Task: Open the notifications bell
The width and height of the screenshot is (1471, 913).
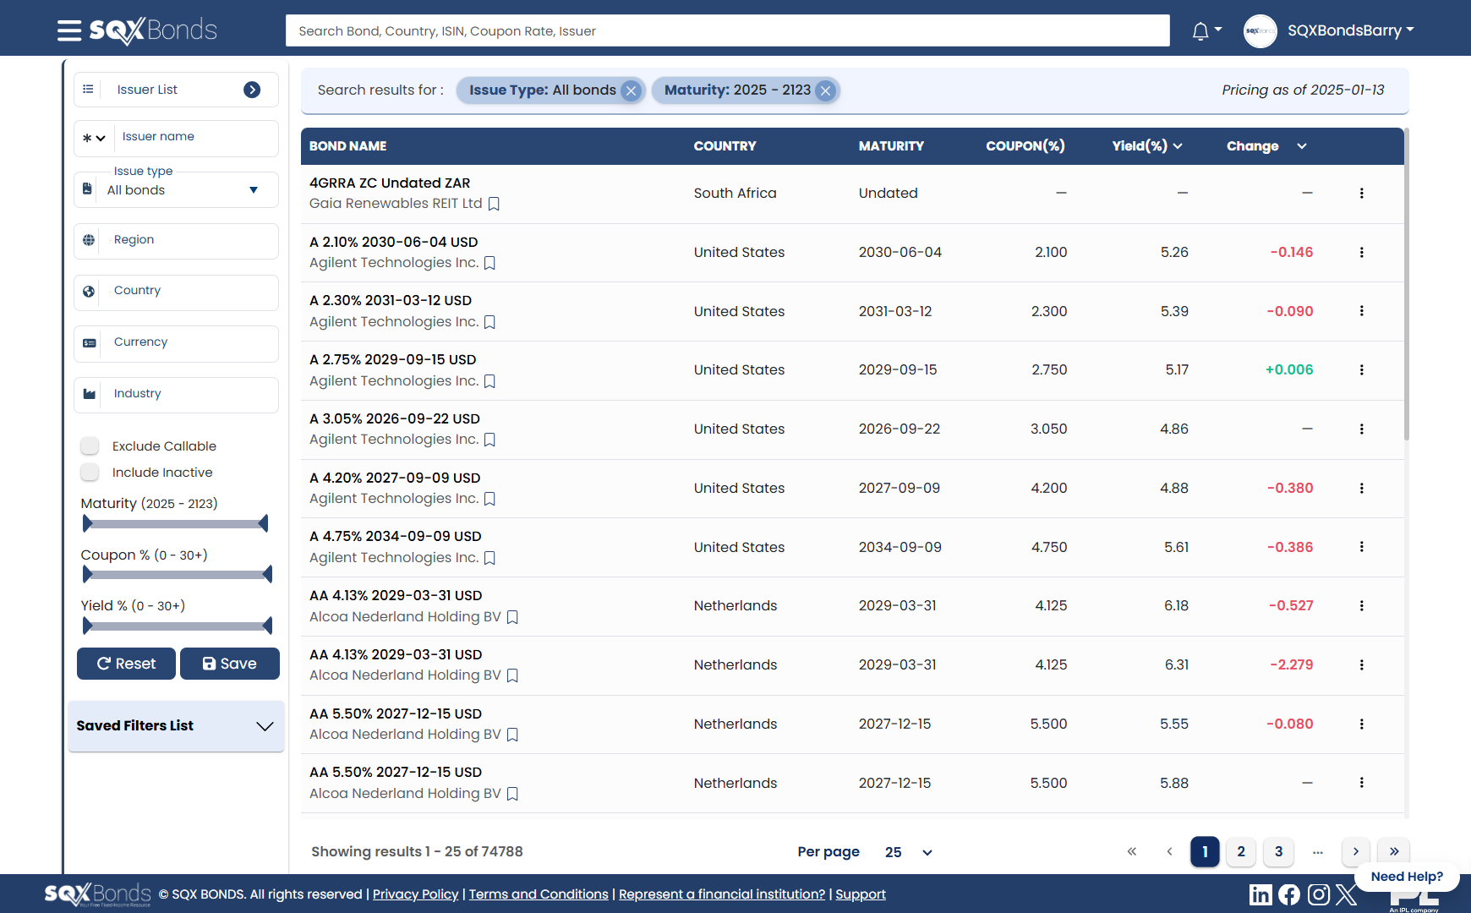Action: 1200,31
